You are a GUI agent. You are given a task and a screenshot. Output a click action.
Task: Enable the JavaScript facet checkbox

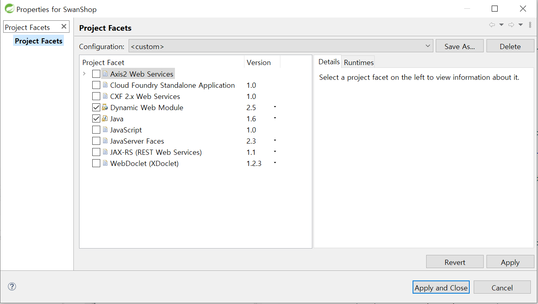point(96,130)
